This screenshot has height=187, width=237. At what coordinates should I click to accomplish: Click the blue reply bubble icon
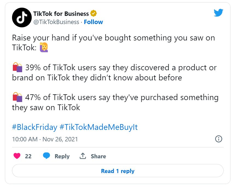tap(46, 156)
